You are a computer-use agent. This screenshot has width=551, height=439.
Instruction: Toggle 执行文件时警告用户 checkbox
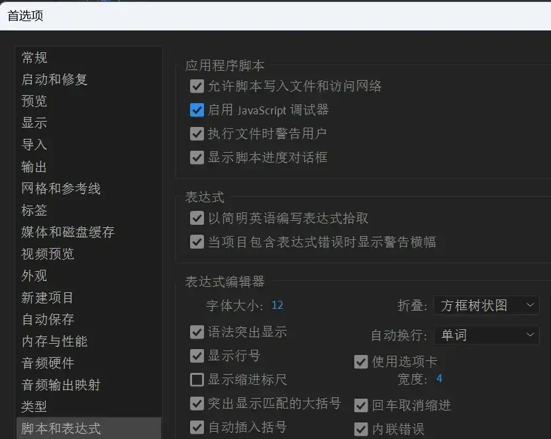pos(197,134)
